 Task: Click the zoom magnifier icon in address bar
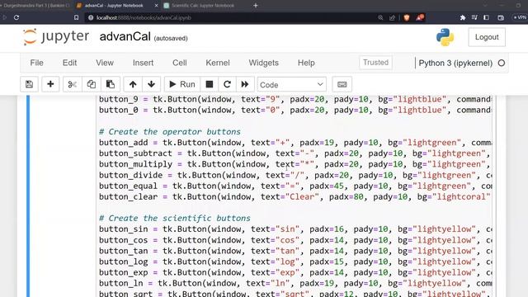[x=380, y=17]
